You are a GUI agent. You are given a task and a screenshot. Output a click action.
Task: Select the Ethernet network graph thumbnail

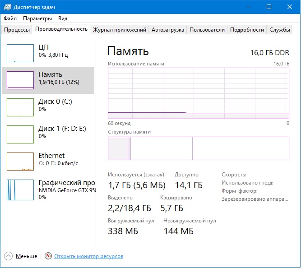[20, 161]
